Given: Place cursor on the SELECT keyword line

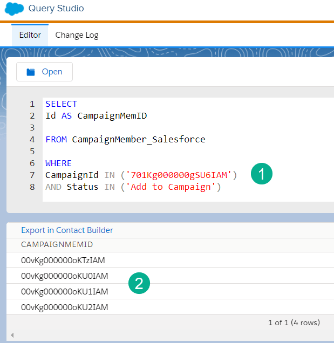Looking at the screenshot, I should tap(61, 104).
